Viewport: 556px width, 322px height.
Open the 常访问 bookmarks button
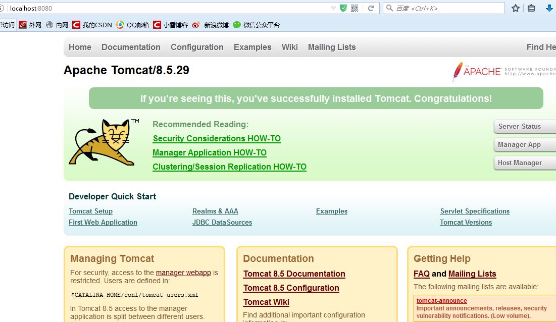8,25
